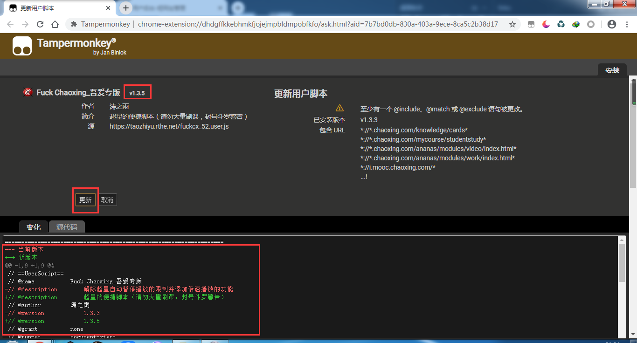Select the 更新用户脚本 browser tab
The image size is (637, 343).
point(60,8)
